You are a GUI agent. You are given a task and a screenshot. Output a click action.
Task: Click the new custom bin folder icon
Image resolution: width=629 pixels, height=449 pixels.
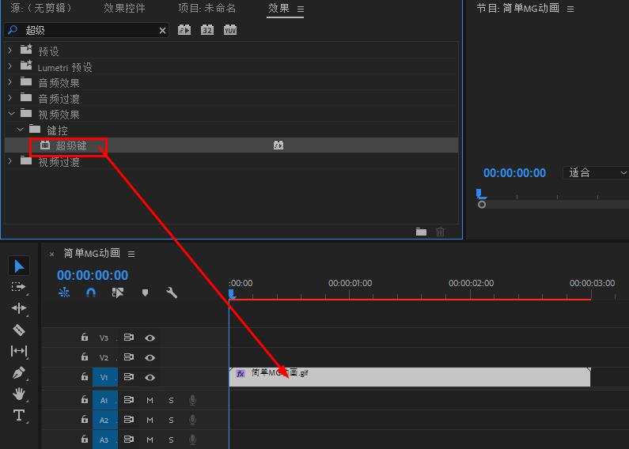421,232
